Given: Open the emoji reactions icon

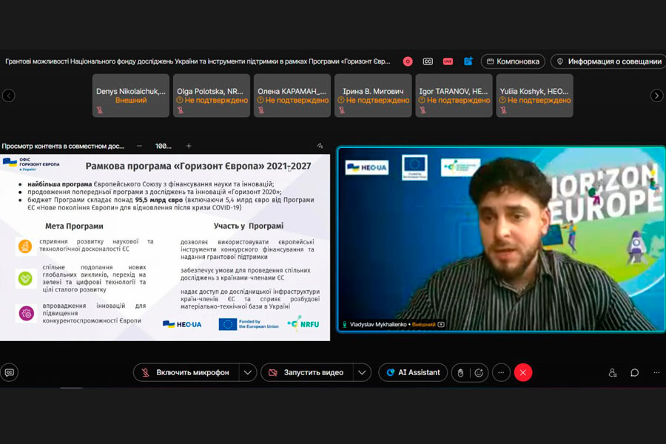Looking at the screenshot, I should 480,372.
